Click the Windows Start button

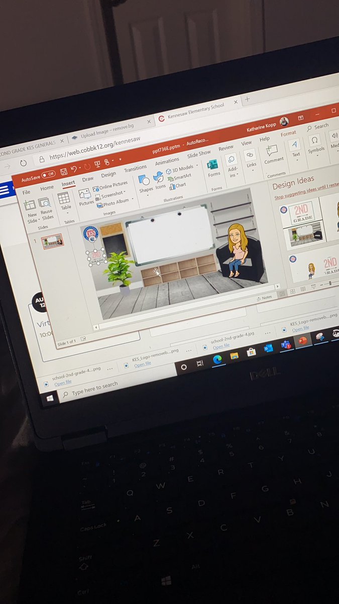coord(50,398)
